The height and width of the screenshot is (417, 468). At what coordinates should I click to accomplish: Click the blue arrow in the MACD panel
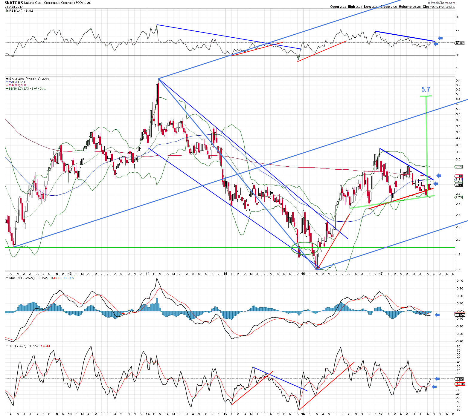click(437, 315)
